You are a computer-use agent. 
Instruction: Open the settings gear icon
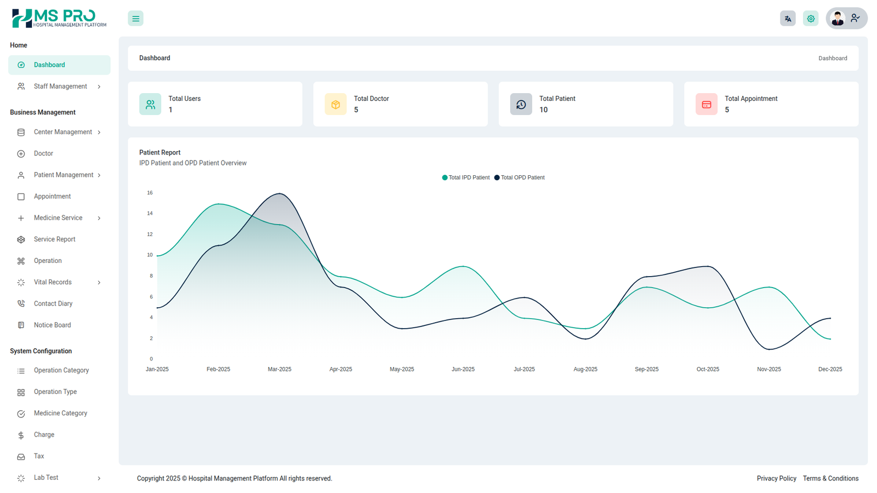click(x=811, y=19)
